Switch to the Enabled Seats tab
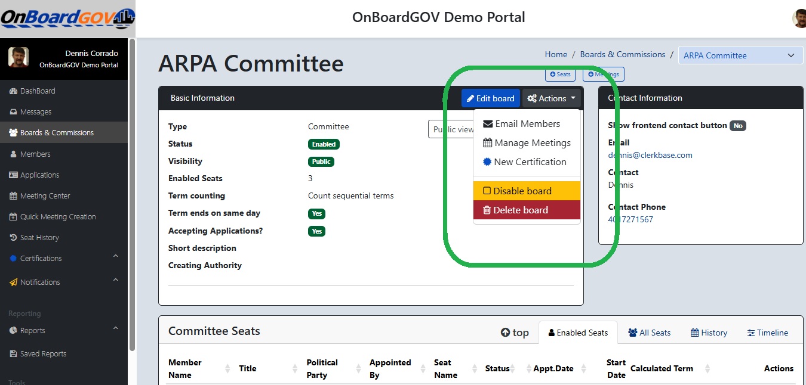 click(578, 333)
